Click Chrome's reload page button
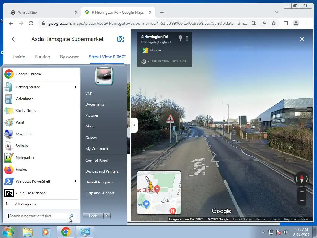Viewport: 317px width, 238px height. [x=31, y=23]
